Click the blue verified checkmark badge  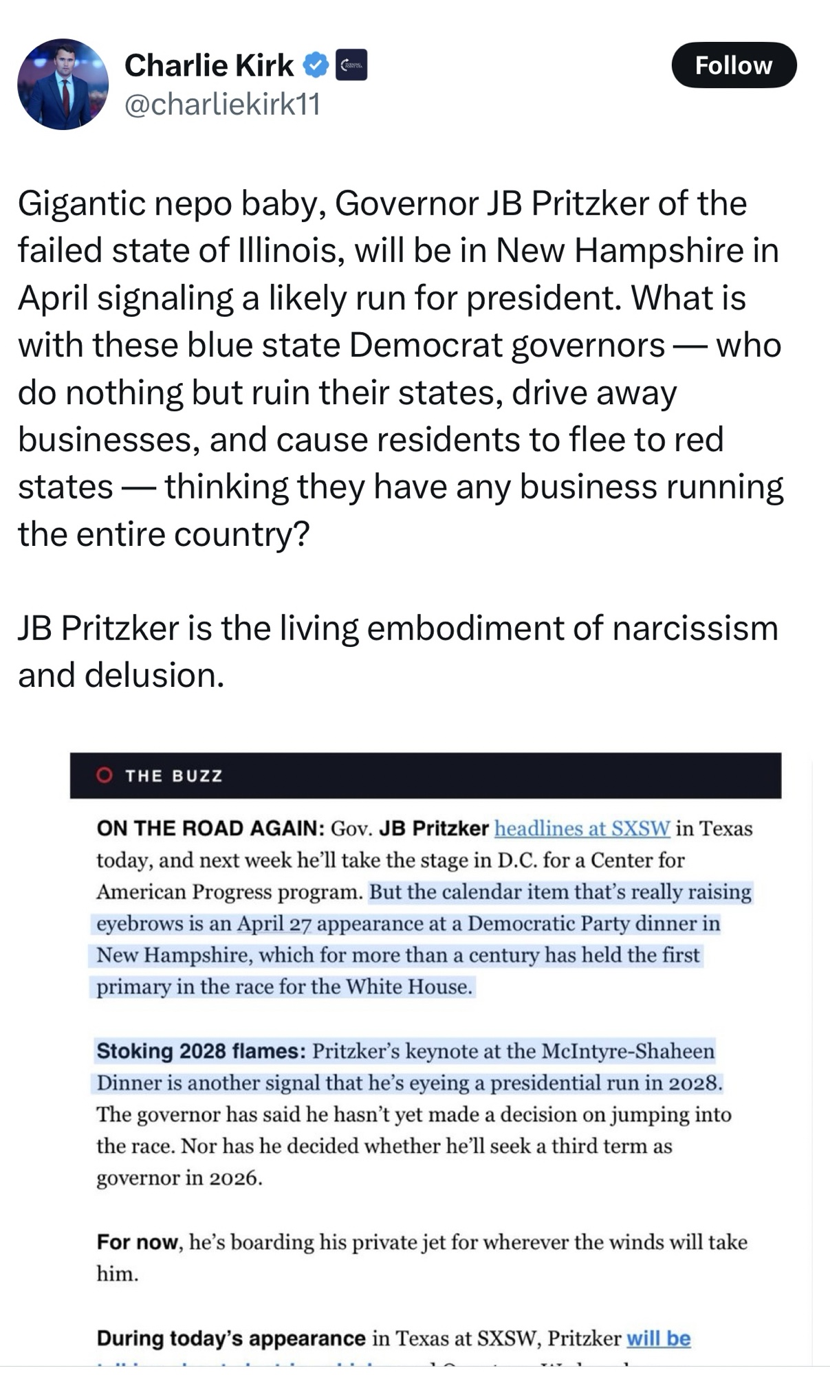[316, 66]
